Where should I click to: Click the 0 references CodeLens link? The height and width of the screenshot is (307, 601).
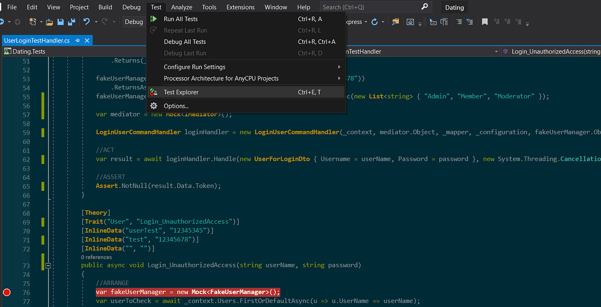[96, 257]
